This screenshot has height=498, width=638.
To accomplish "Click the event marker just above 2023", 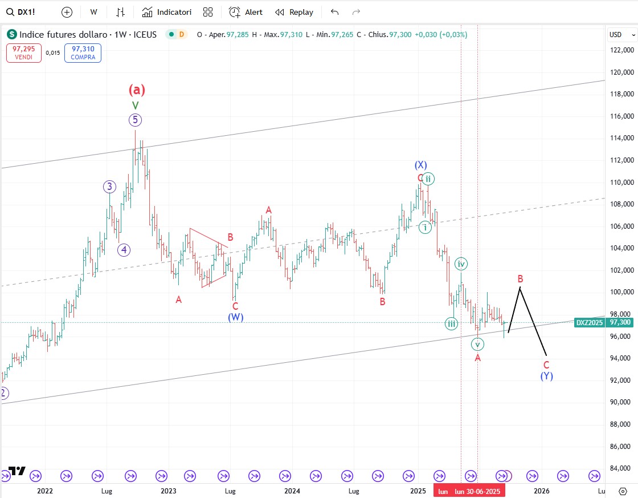I will coord(162,476).
